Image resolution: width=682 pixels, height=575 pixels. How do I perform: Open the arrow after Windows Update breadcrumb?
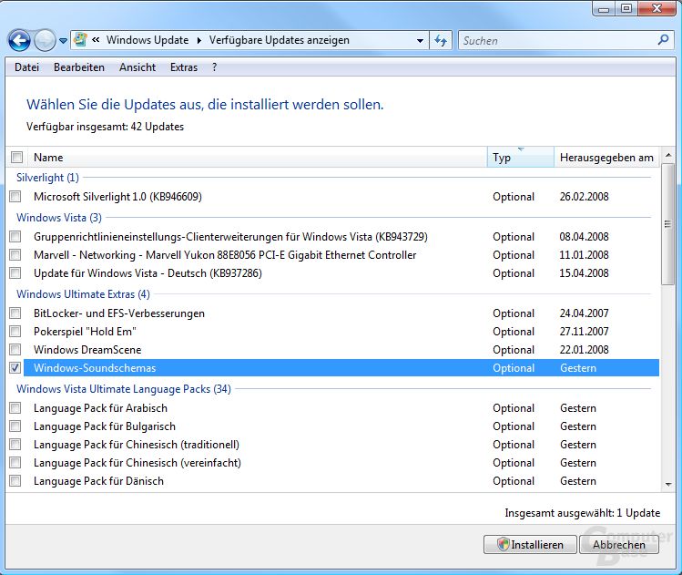pyautogui.click(x=198, y=40)
